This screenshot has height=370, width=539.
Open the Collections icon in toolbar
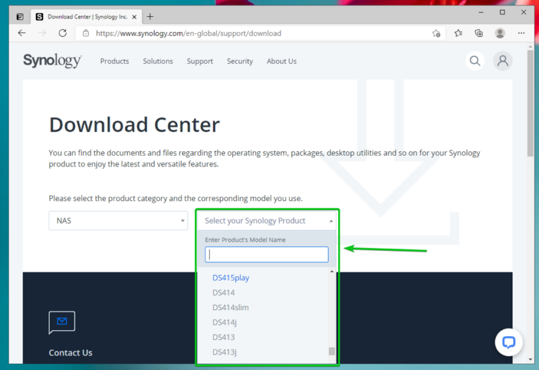coord(479,33)
